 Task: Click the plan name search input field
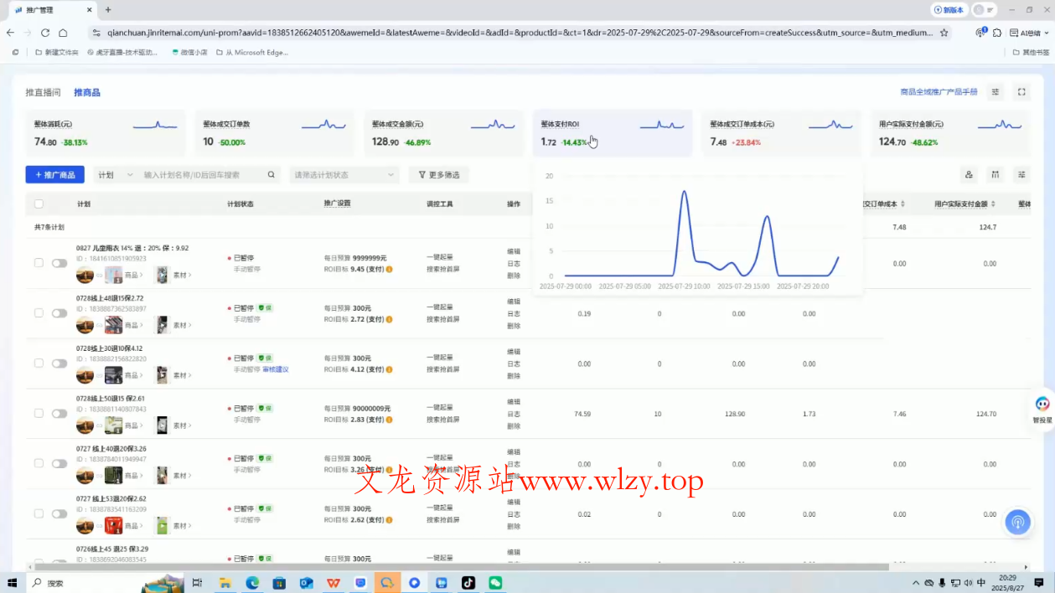pos(201,175)
